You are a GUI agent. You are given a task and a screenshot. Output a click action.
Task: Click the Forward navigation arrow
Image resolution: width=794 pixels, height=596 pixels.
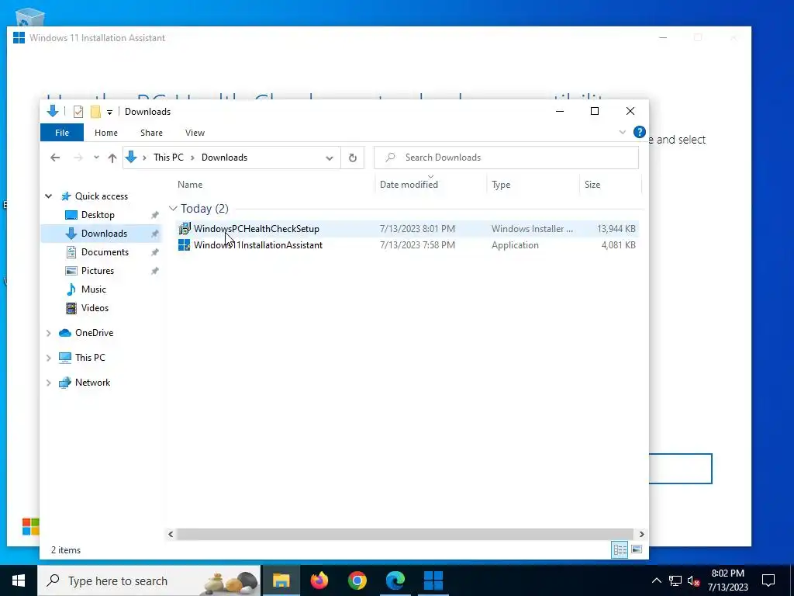tap(78, 158)
